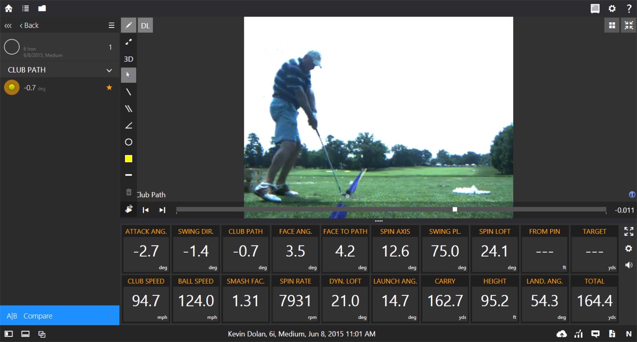Click the CLUB PATH data tile
The height and width of the screenshot is (342, 637).
tap(245, 249)
